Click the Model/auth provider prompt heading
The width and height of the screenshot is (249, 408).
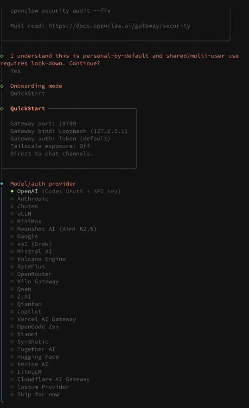click(x=43, y=184)
